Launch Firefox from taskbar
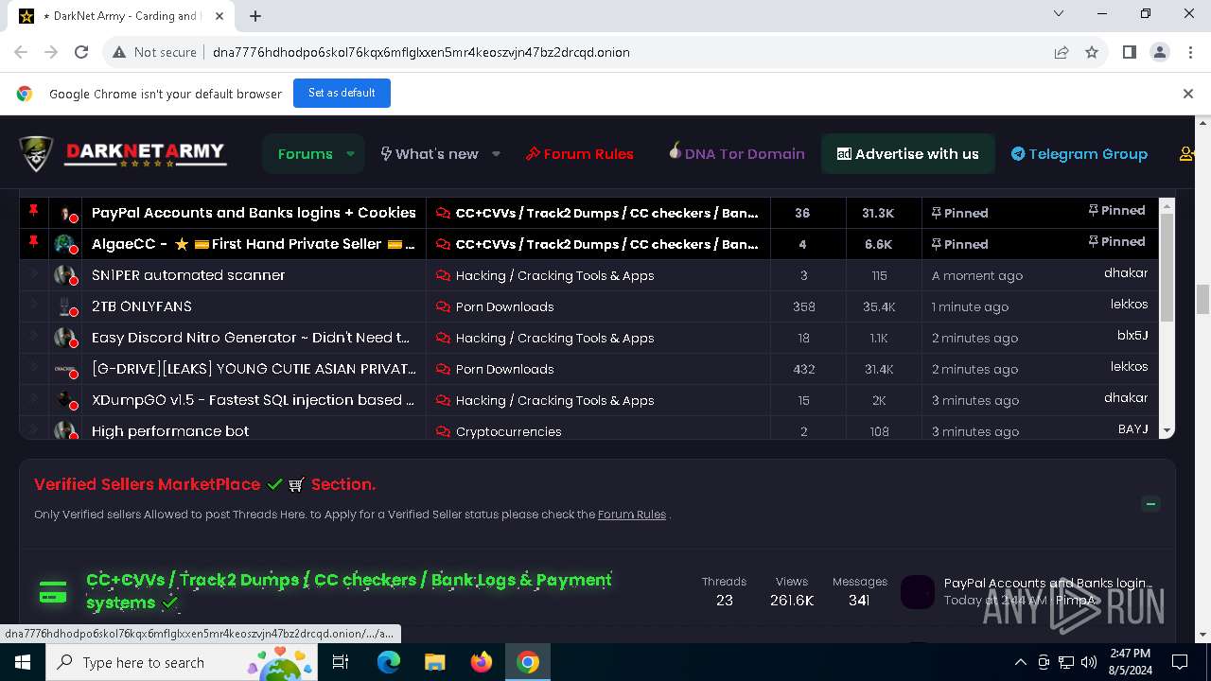Screen dimensions: 1211x681 point(482,662)
